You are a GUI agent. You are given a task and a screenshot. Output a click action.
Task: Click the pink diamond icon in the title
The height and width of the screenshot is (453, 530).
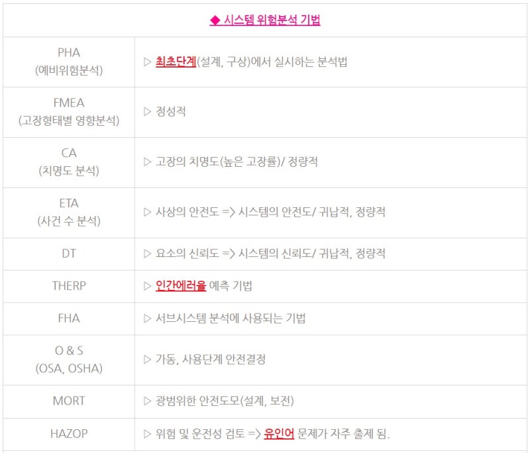point(215,21)
